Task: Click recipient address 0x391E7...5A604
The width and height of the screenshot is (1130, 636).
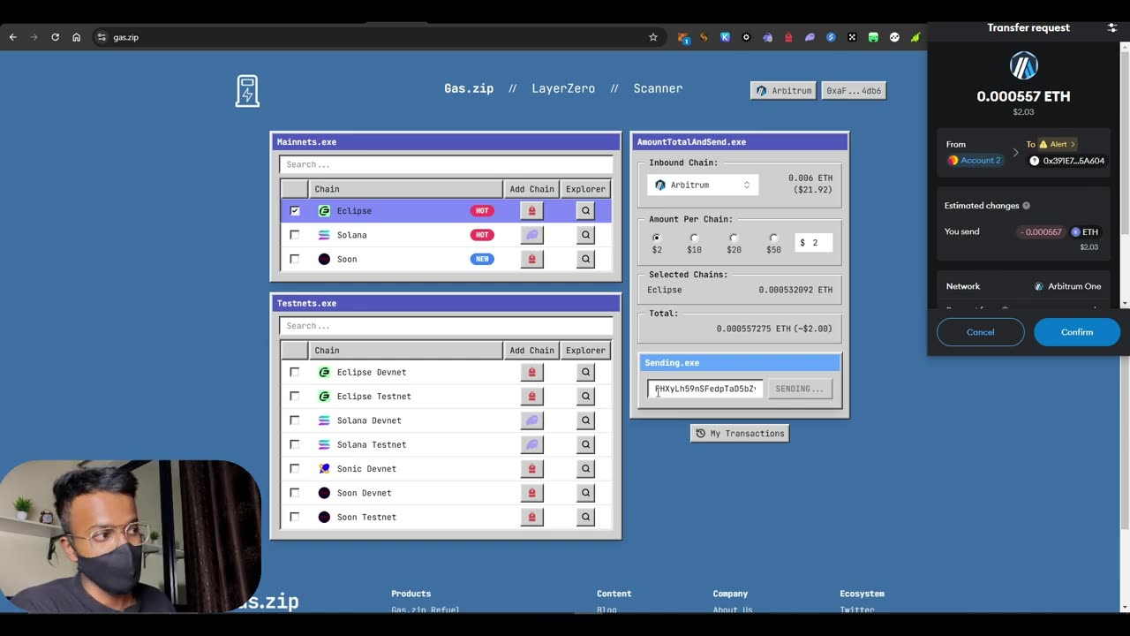Action: (1066, 161)
